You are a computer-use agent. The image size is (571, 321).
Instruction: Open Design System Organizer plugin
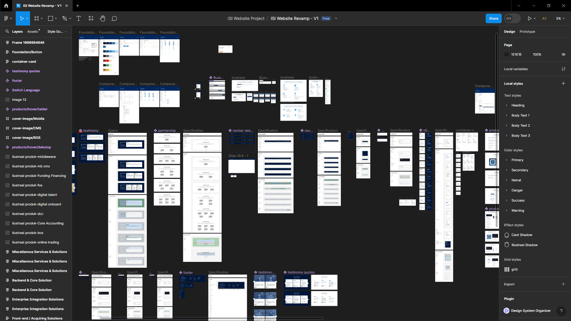pos(531,311)
